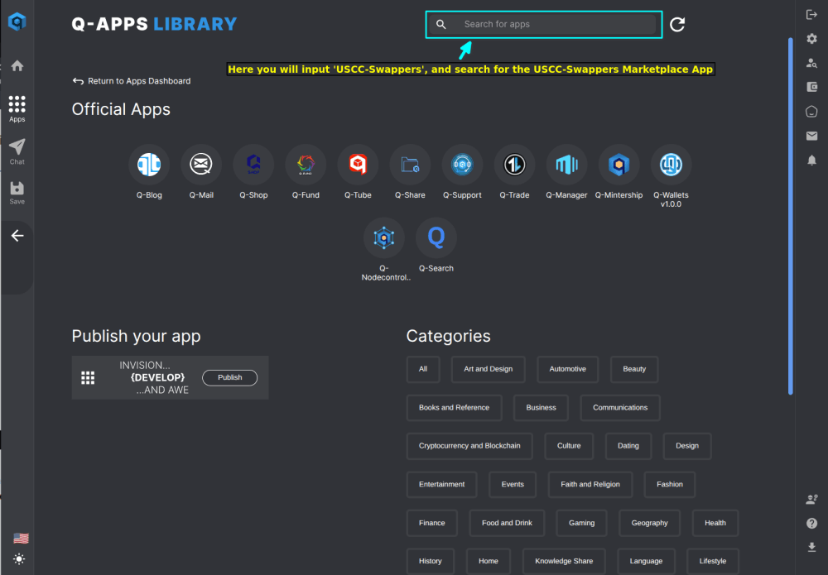Select the US flag language selector
The height and width of the screenshot is (575, 828).
point(21,538)
